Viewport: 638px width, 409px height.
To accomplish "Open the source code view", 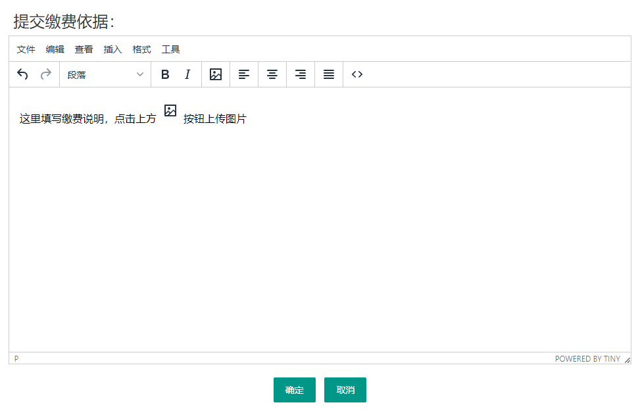I will coord(357,74).
